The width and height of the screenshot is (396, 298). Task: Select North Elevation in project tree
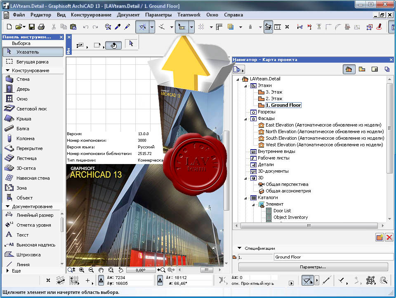pyautogui.click(x=324, y=131)
